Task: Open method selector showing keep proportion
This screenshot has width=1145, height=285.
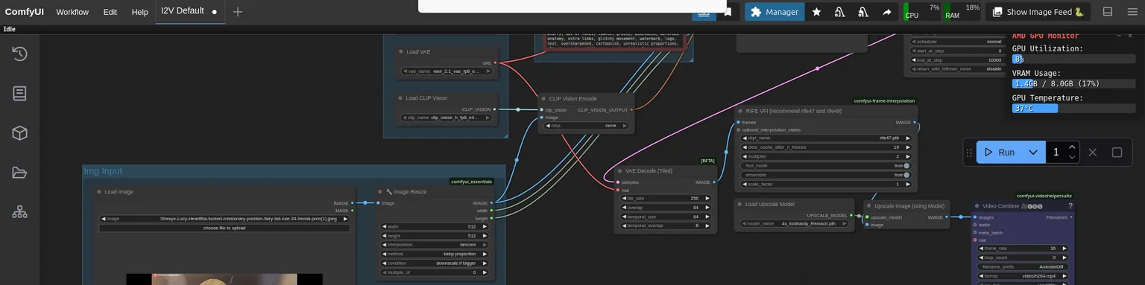Action: pyautogui.click(x=435, y=254)
